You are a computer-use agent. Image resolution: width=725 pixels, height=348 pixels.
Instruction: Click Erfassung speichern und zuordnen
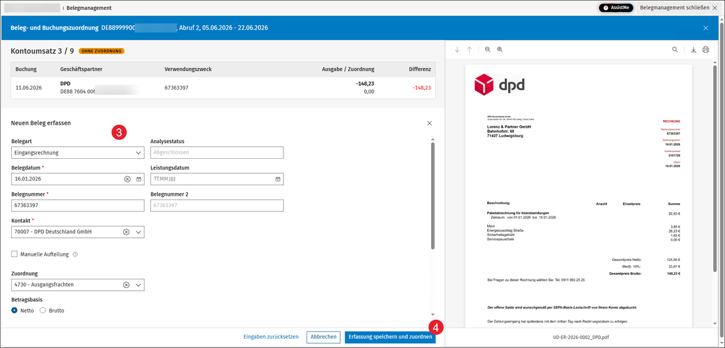pyautogui.click(x=390, y=337)
